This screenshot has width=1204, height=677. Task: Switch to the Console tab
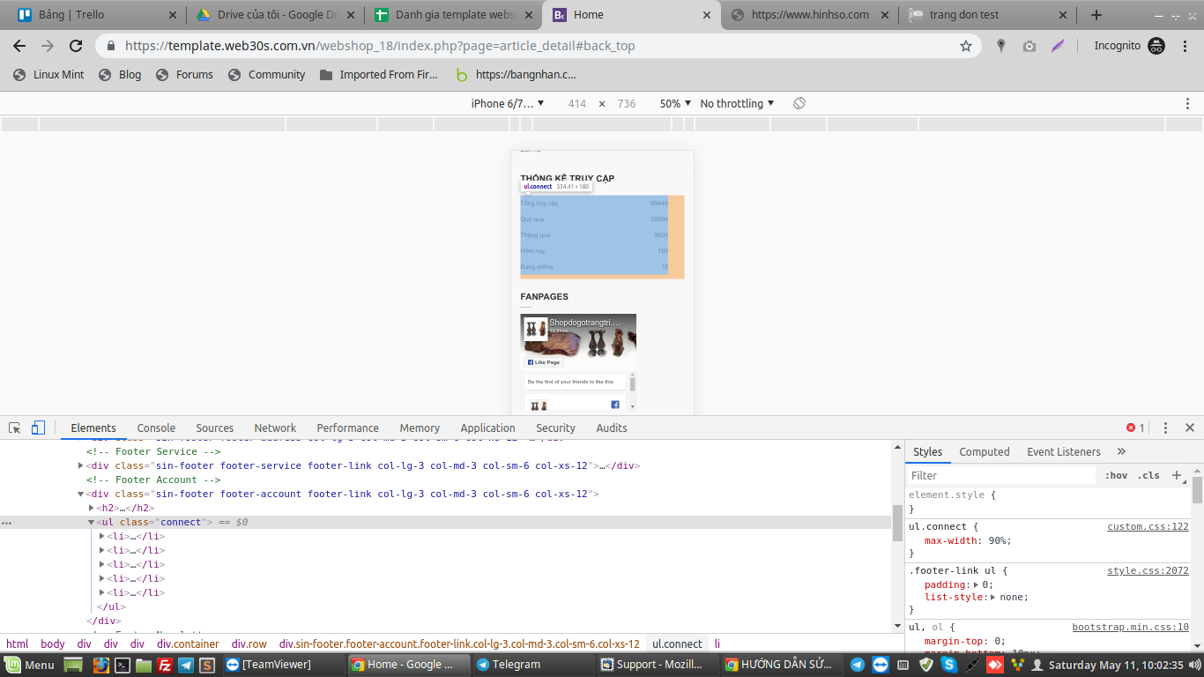pos(156,428)
